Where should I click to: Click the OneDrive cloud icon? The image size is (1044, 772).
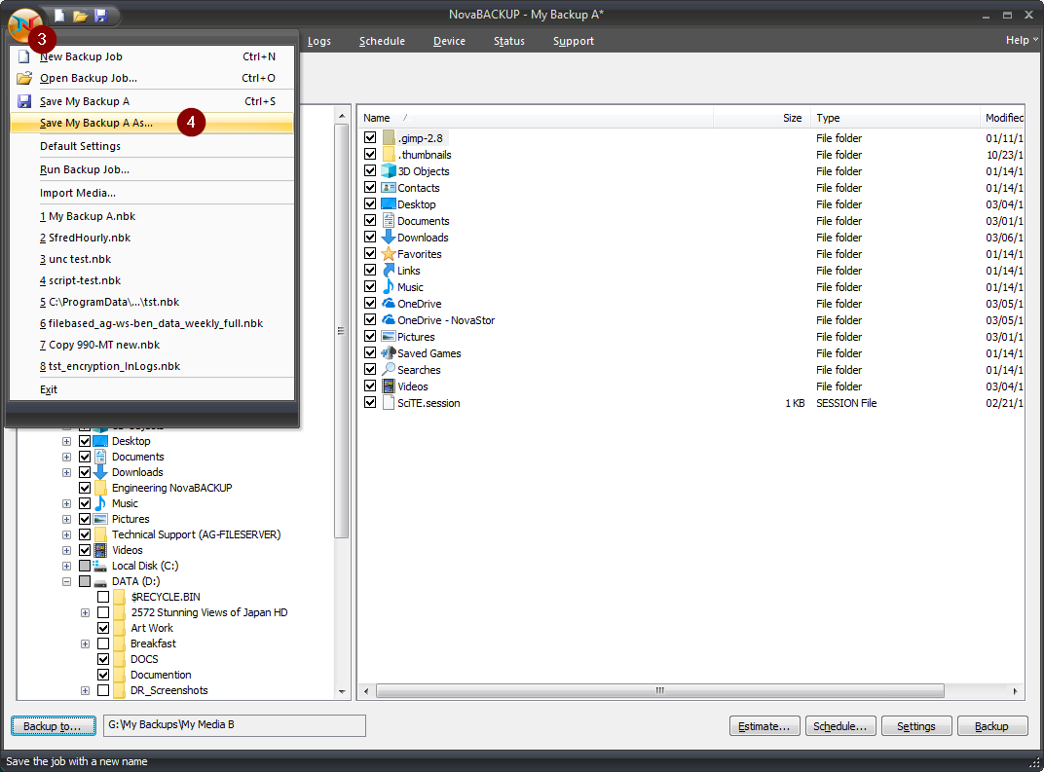pos(389,304)
